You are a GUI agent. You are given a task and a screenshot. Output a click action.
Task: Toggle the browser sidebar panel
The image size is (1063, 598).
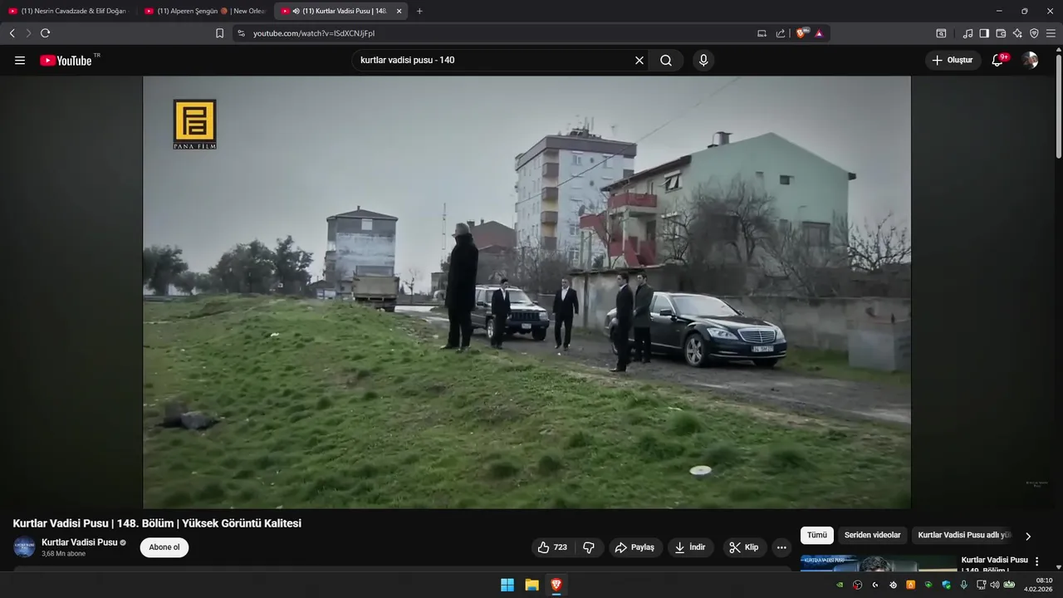pyautogui.click(x=984, y=33)
